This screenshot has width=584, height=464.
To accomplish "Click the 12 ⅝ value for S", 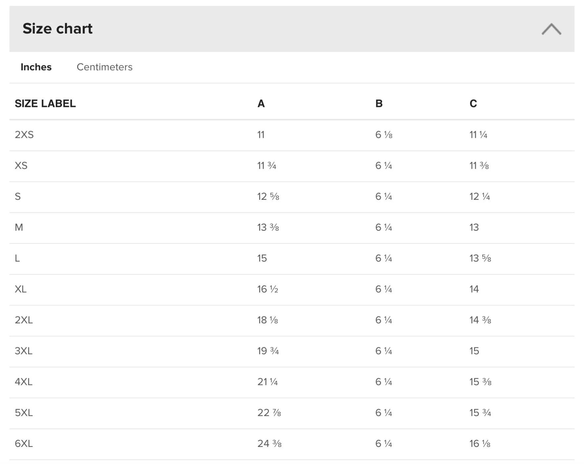I will [x=268, y=197].
